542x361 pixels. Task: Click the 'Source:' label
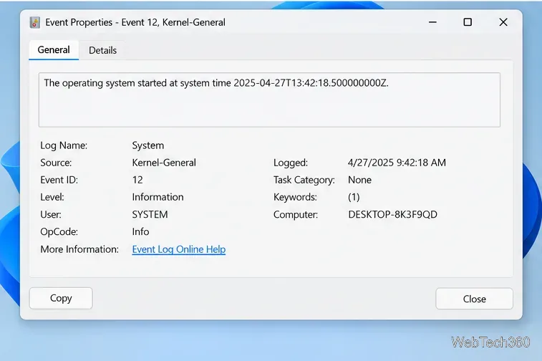point(56,163)
